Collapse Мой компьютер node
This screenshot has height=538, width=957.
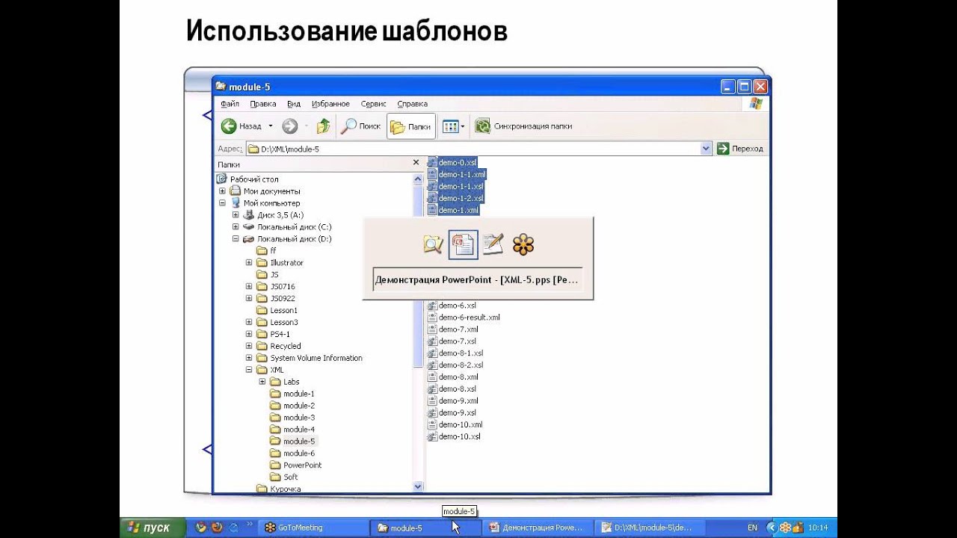(222, 203)
